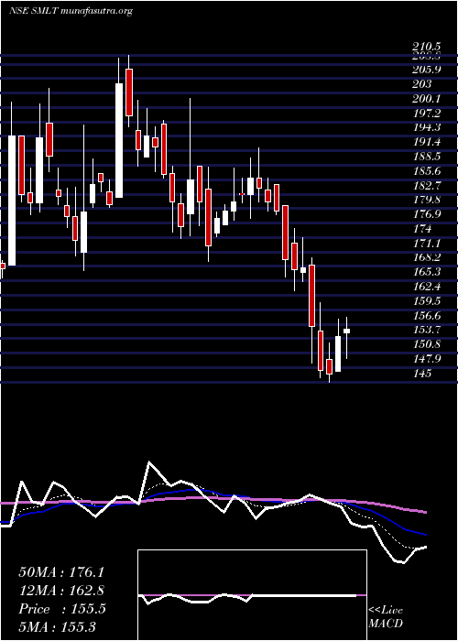Click the 203 price axis label
The image size is (458, 641).
(x=422, y=84)
